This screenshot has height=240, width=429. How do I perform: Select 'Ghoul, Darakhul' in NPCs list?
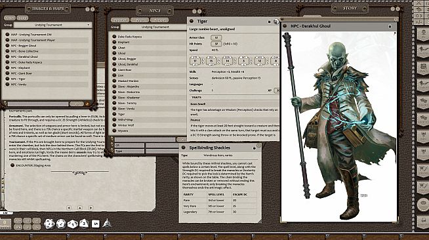pos(150,64)
